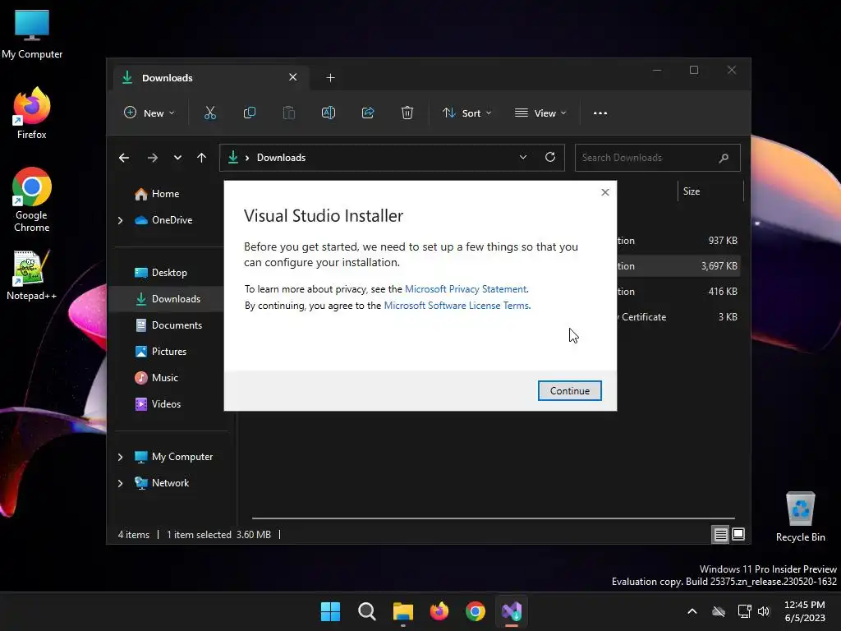Click the volume speaker tray icon
841x631 pixels.
tap(764, 611)
